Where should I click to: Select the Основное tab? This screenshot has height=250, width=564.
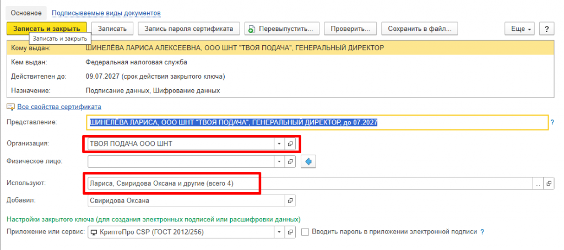coord(26,13)
